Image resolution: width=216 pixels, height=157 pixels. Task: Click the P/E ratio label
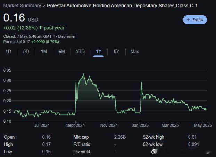point(82,145)
